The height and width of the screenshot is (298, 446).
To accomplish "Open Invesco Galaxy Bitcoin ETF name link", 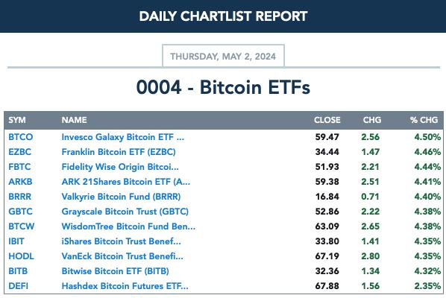I will click(x=123, y=137).
